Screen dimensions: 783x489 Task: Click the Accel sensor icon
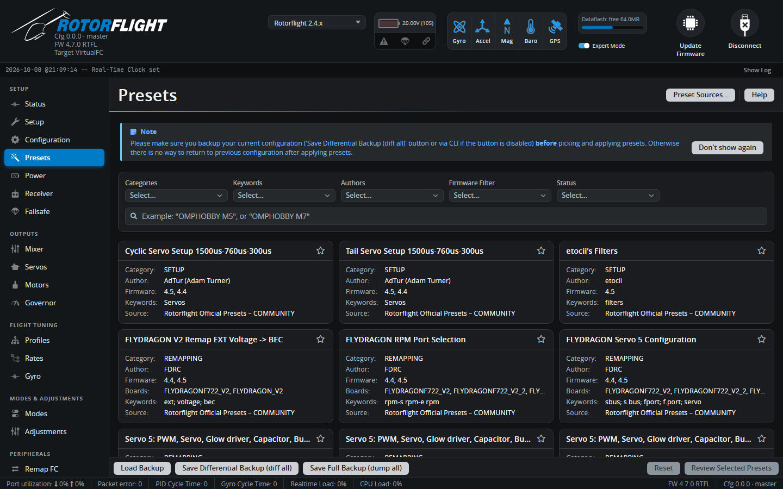click(x=483, y=27)
